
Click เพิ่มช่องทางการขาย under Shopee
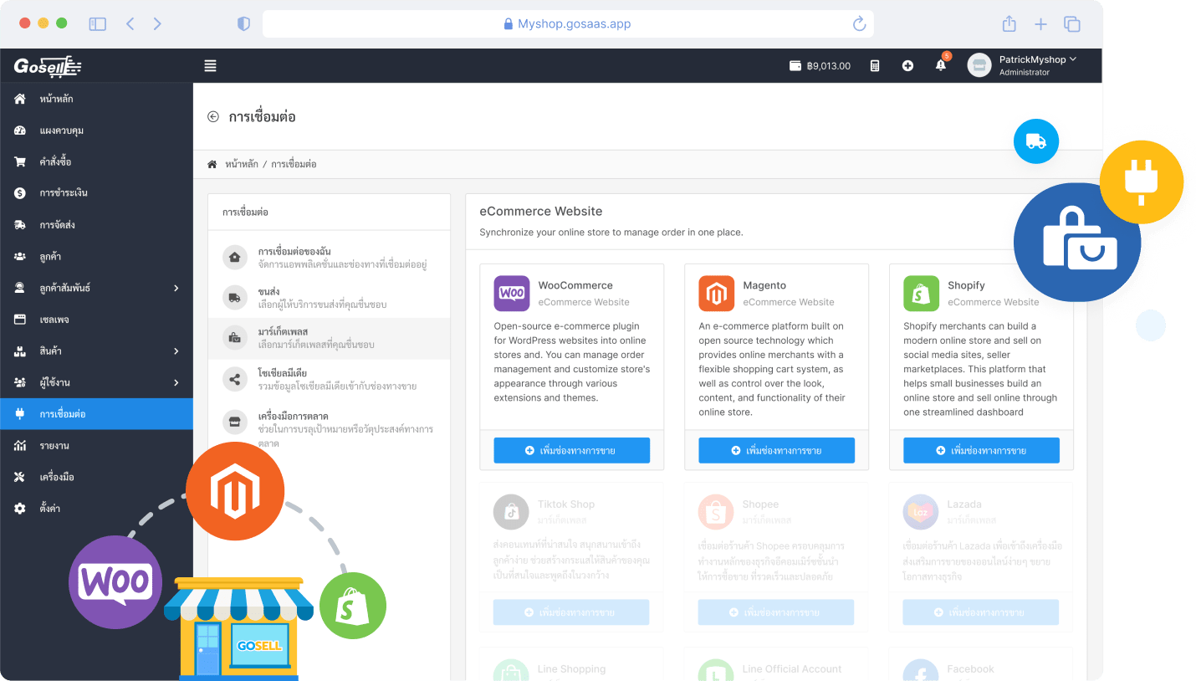pos(776,612)
